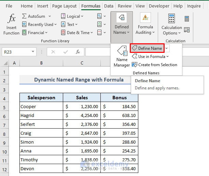Viewport: 209px width, 176px height.
Task: Click the Select All corner triangle
Action: click(x=5, y=63)
